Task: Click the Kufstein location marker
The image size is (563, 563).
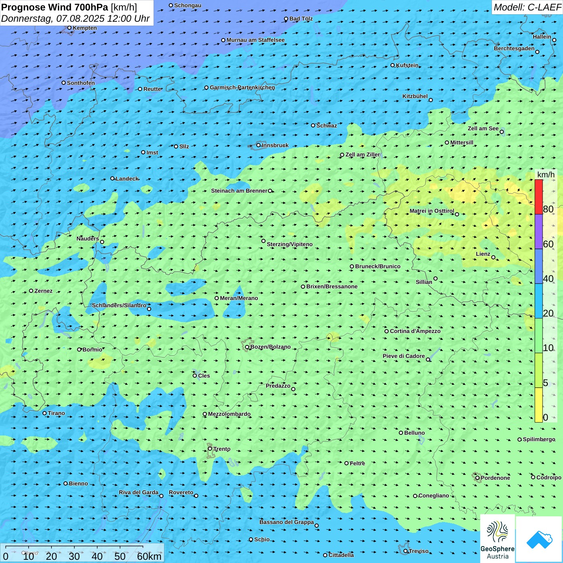Action: pyautogui.click(x=393, y=65)
